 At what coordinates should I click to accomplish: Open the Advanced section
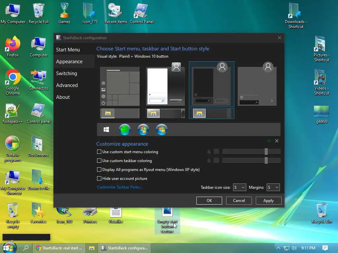pos(67,85)
